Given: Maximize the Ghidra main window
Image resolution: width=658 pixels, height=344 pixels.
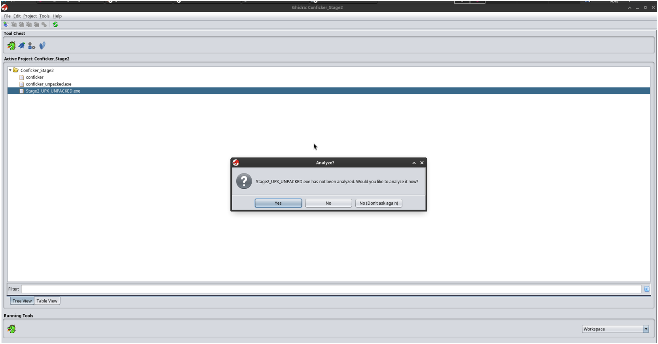Looking at the screenshot, I should point(645,8).
